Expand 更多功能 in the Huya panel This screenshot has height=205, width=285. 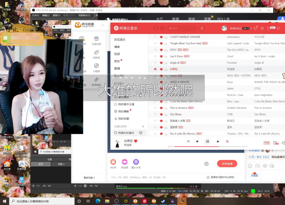tap(89, 178)
